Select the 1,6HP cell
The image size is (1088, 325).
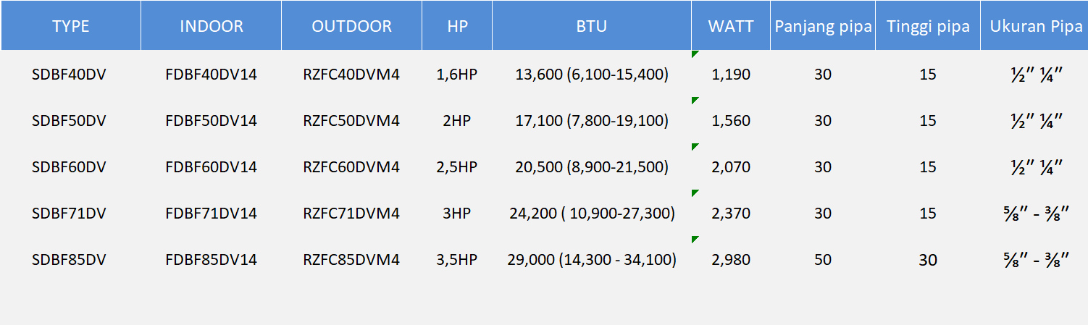(x=457, y=75)
